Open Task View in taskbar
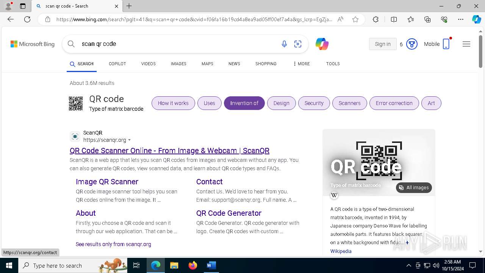This screenshot has height=273, width=485. tap(137, 265)
